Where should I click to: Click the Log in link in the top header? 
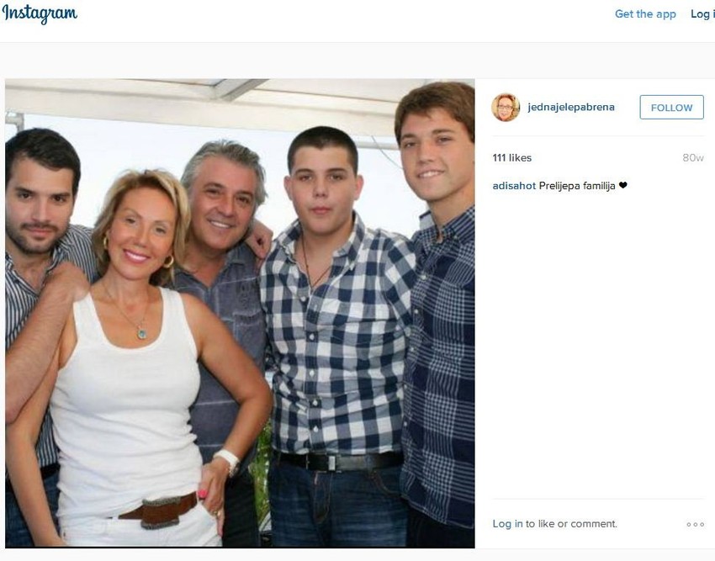tap(702, 14)
